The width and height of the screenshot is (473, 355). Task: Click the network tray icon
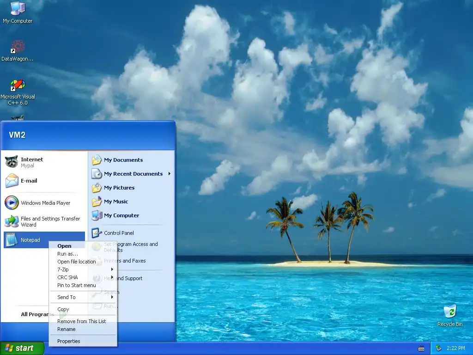point(438,349)
